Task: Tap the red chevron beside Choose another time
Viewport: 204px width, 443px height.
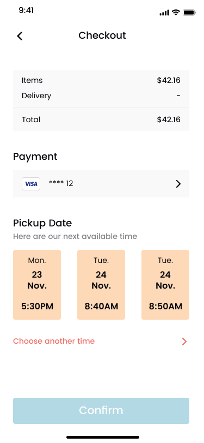Action: (184, 342)
